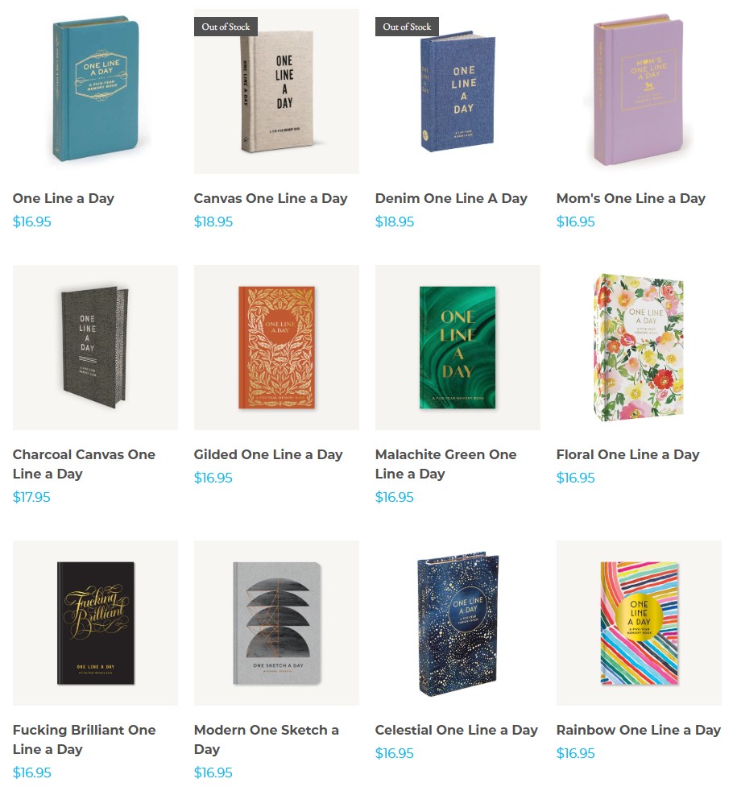Click the Floral One Line a Day title
The height and width of the screenshot is (787, 737).
coord(628,454)
